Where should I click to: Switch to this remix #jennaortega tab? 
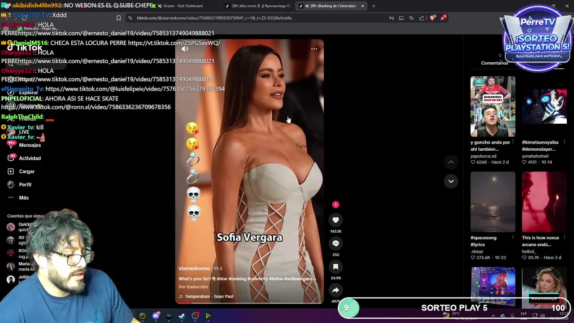(257, 6)
